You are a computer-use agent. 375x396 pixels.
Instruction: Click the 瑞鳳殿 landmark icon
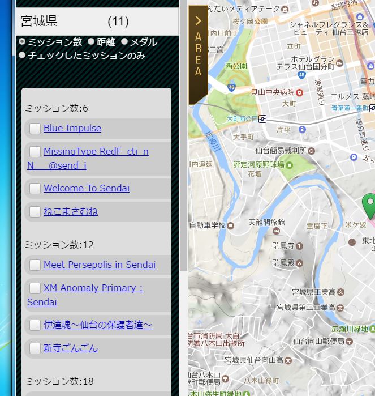coord(299,263)
